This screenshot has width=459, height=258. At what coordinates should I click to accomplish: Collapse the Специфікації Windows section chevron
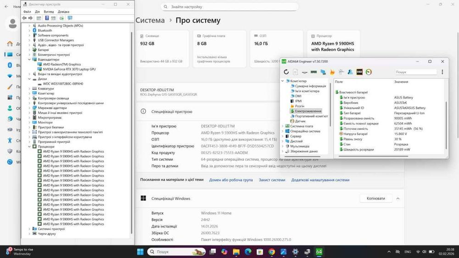pyautogui.click(x=398, y=199)
